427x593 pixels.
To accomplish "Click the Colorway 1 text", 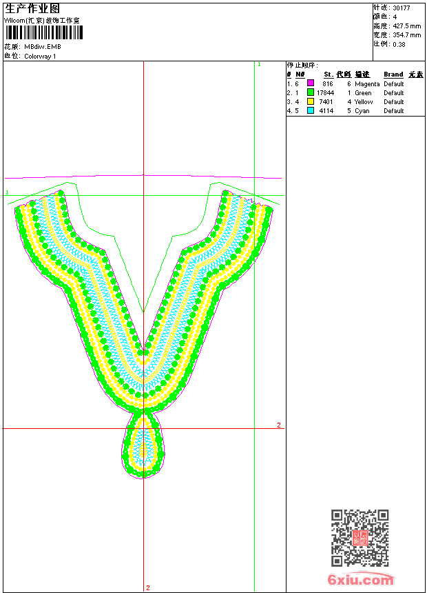I will pos(40,57).
